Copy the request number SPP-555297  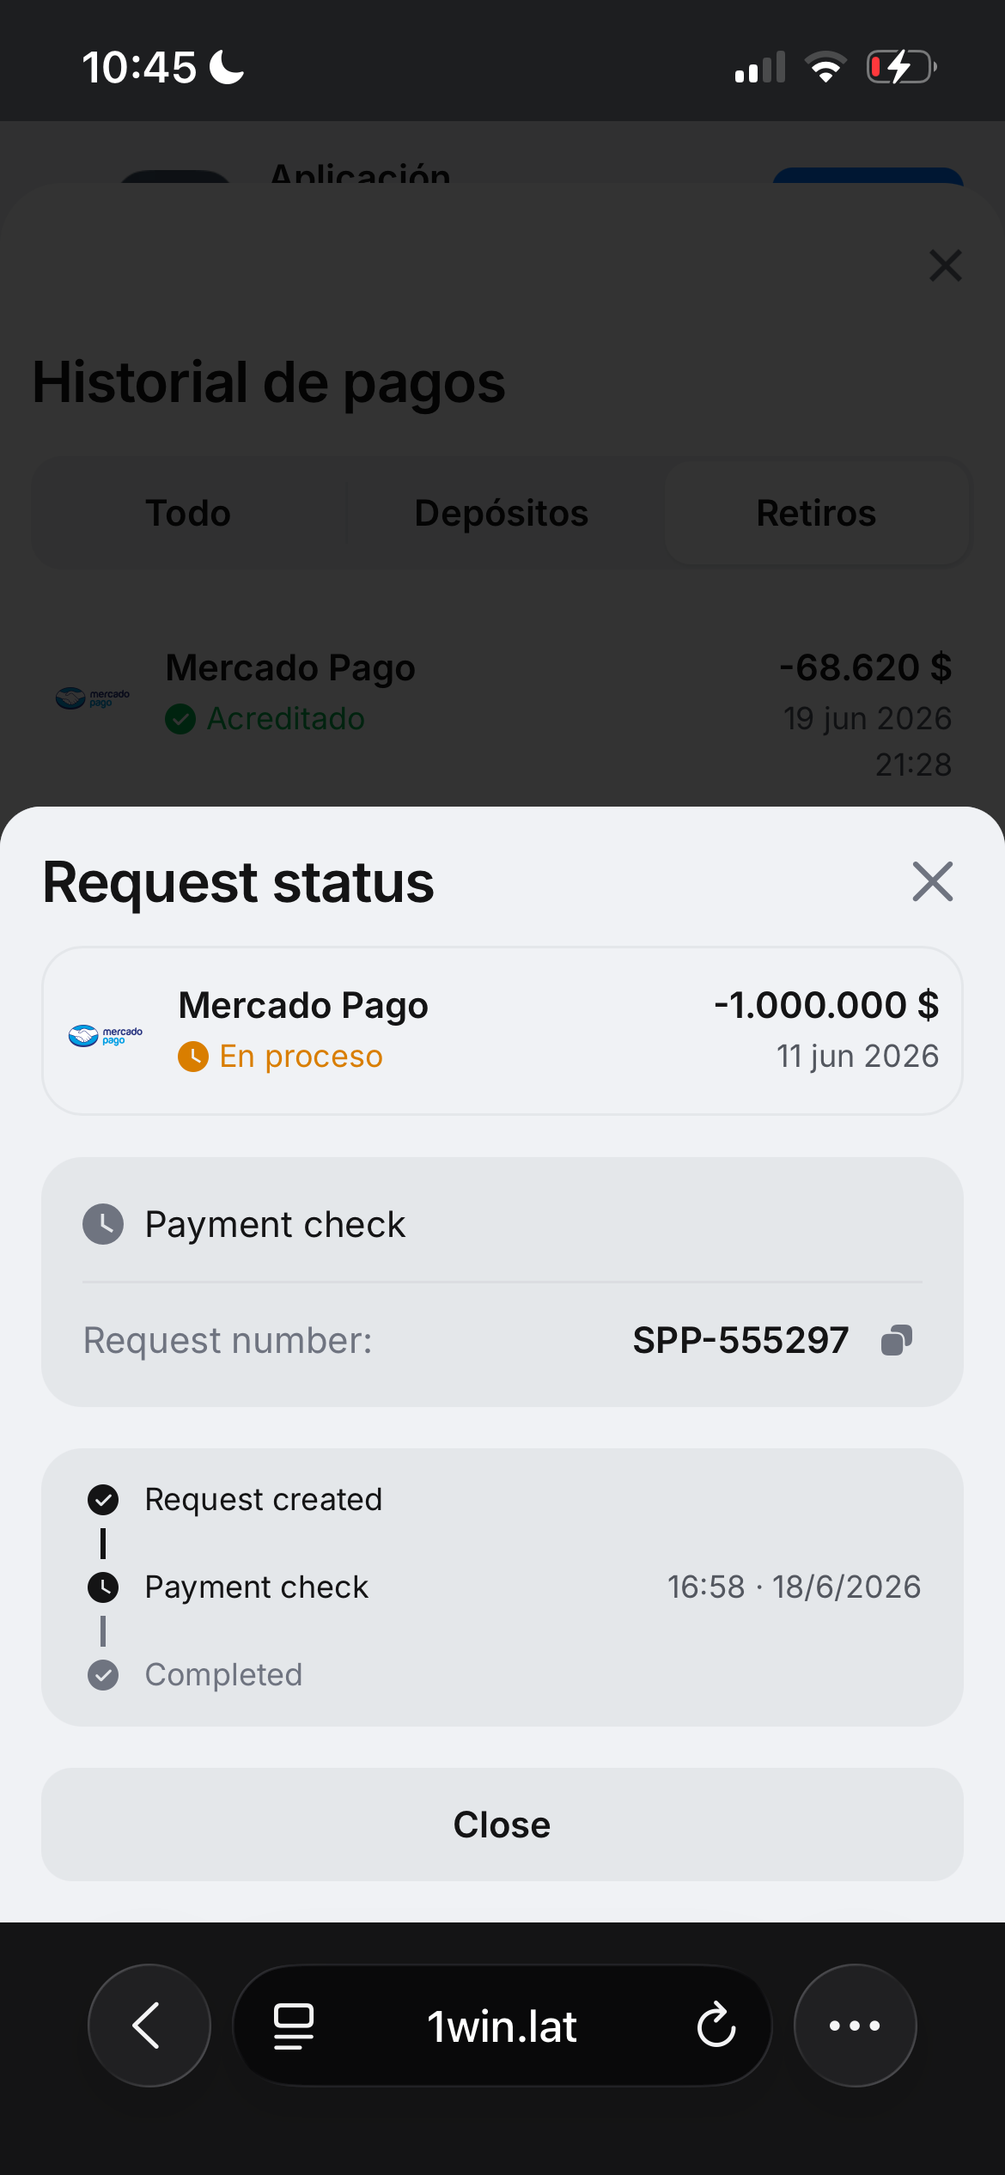click(896, 1340)
